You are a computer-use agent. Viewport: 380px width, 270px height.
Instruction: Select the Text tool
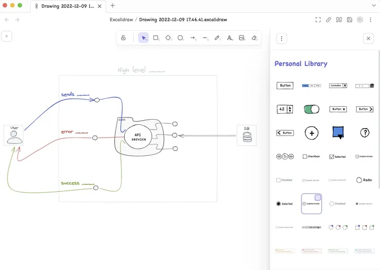[x=230, y=38]
